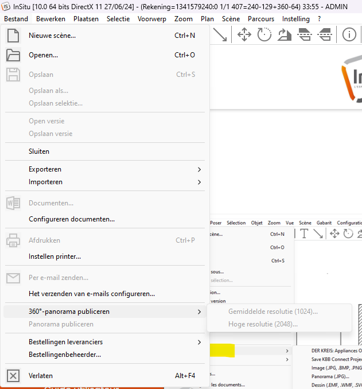Click the rotate tool in embedded screenshot toolbar
Screen dimensions: 362x389
(x=348, y=234)
